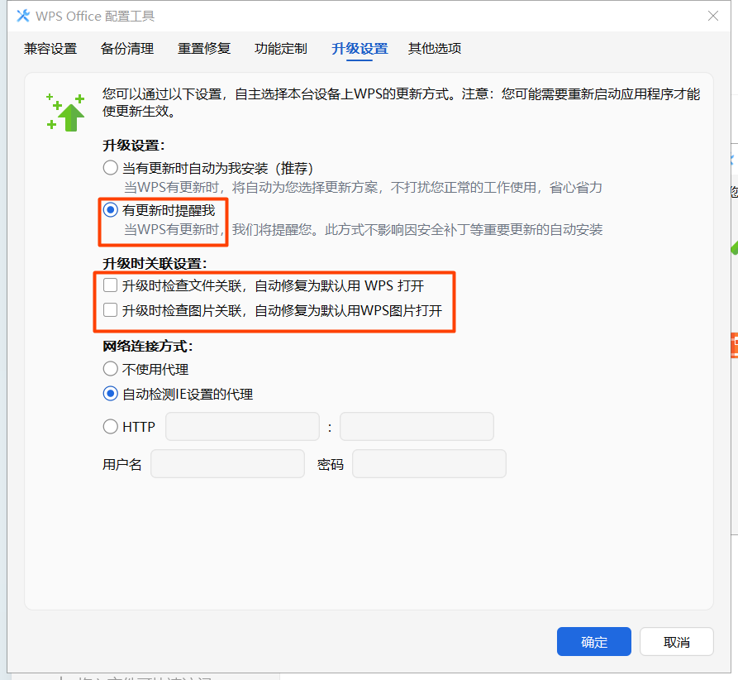The width and height of the screenshot is (738, 680).
Task: Open the 备份清理 tab
Action: [x=127, y=49]
